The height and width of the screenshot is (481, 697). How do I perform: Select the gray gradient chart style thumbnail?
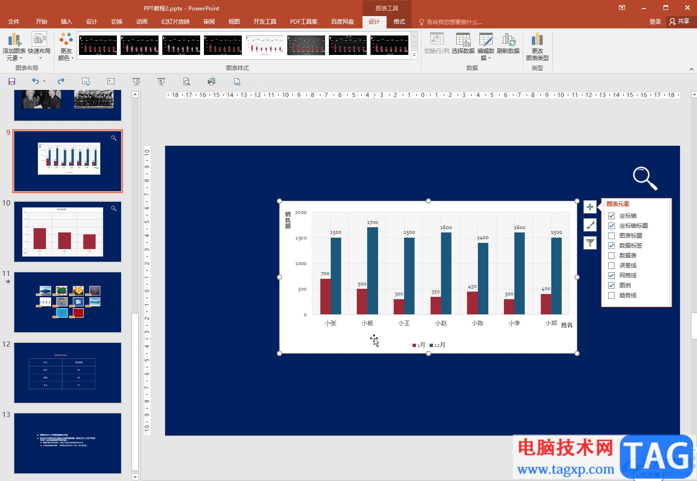click(306, 45)
